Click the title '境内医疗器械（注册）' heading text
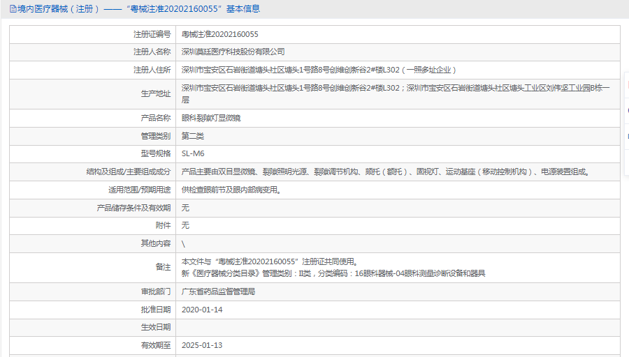 (x=58, y=9)
